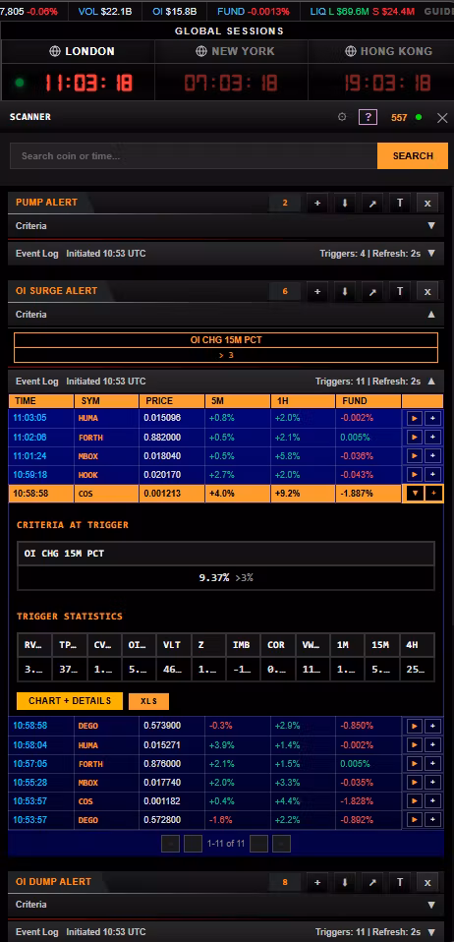Expand Pump Alert Event Log
This screenshot has width=454, height=942.
(226, 254)
